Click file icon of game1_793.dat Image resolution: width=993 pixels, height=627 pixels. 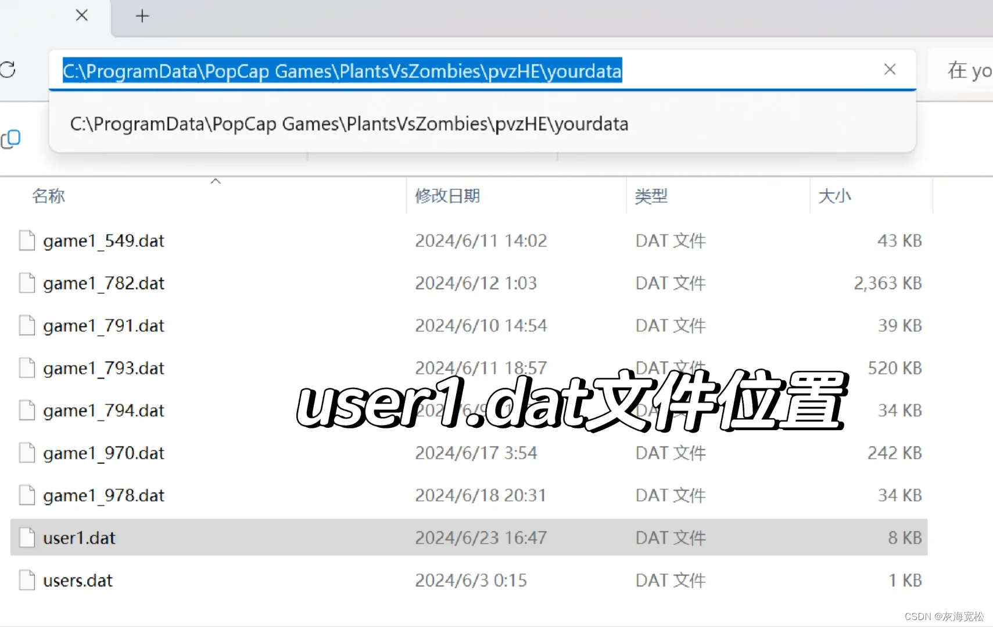tap(27, 367)
